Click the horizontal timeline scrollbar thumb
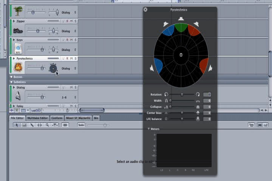Image resolution: width=272 pixels, height=181 pixels. click(x=92, y=110)
